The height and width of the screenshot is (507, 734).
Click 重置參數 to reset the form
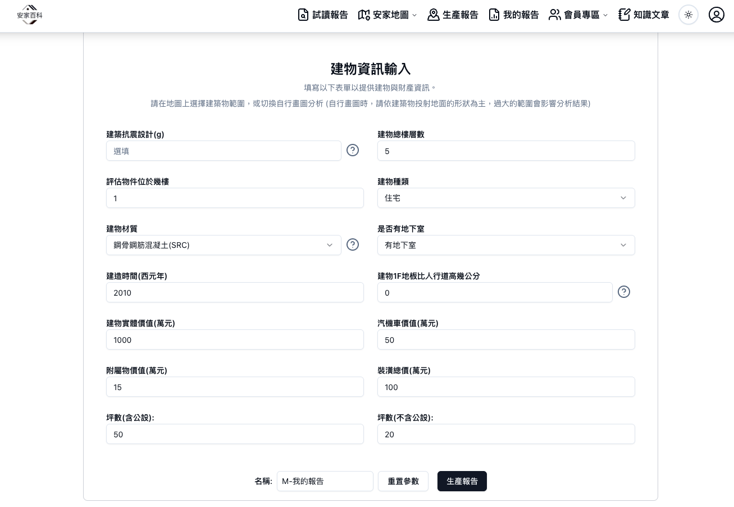403,481
